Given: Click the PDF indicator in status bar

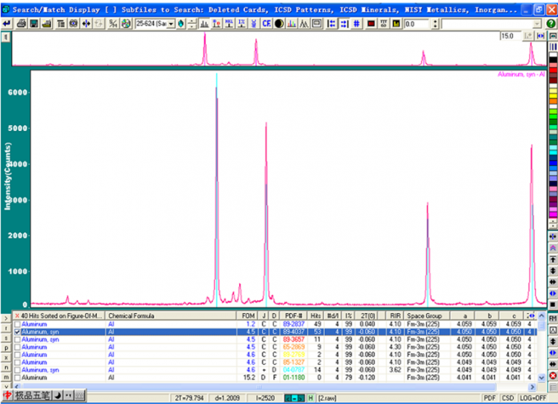Looking at the screenshot, I should 489,398.
